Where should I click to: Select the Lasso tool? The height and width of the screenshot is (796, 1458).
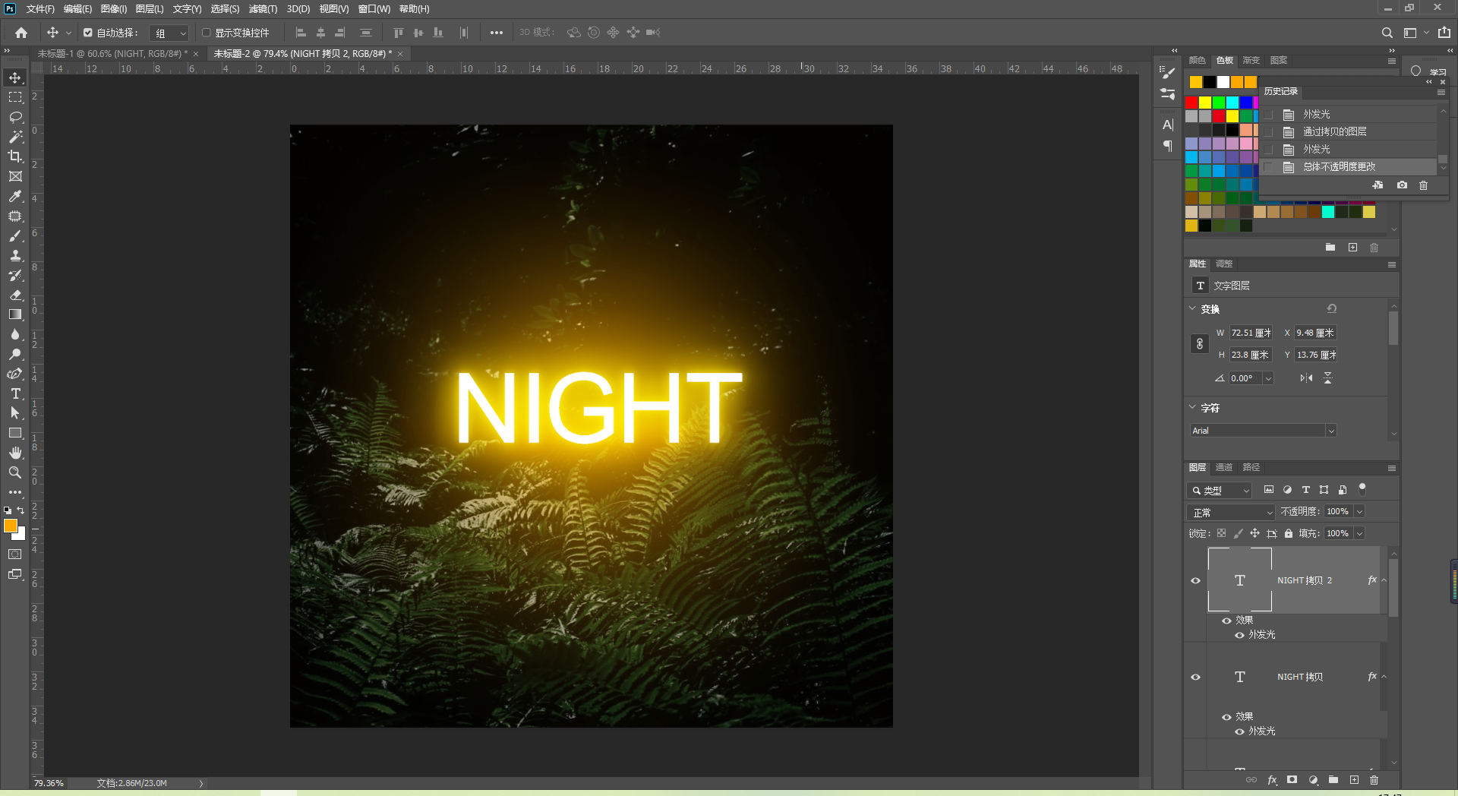click(15, 117)
